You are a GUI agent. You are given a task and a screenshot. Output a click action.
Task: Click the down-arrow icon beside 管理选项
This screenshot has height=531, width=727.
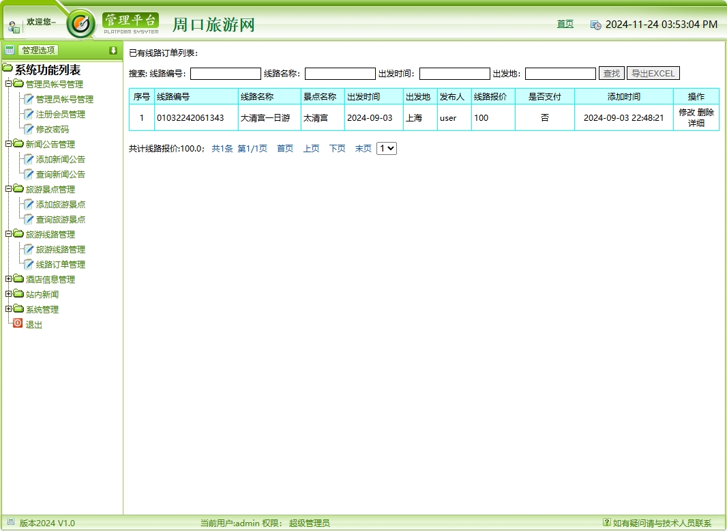pyautogui.click(x=113, y=51)
